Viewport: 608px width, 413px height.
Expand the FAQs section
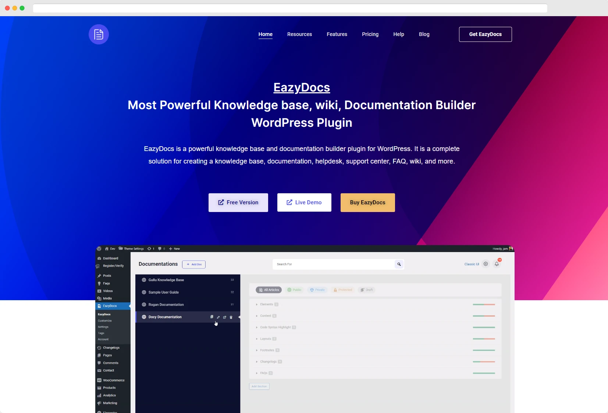(263, 373)
